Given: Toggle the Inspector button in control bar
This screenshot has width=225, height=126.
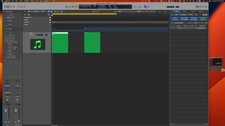Looking at the screenshot, I should [8, 7].
